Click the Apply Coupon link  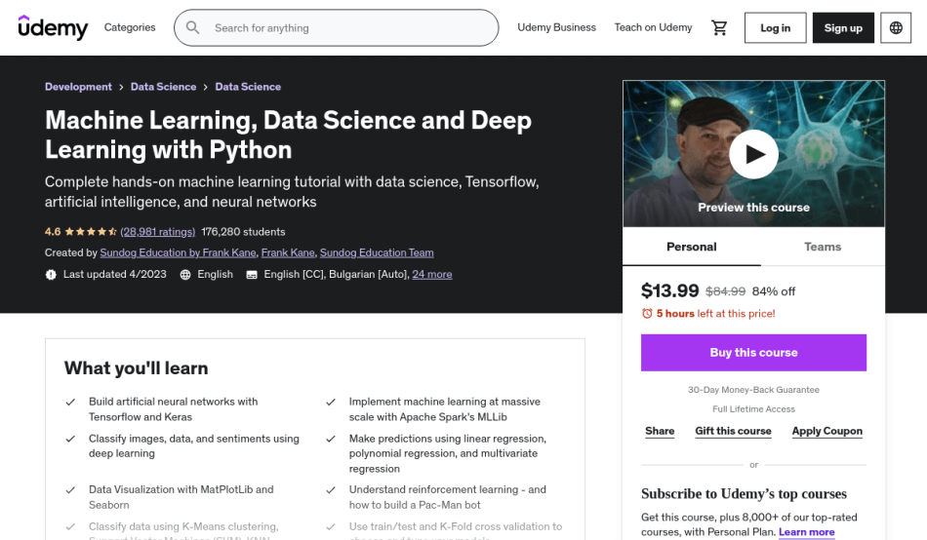tap(826, 431)
